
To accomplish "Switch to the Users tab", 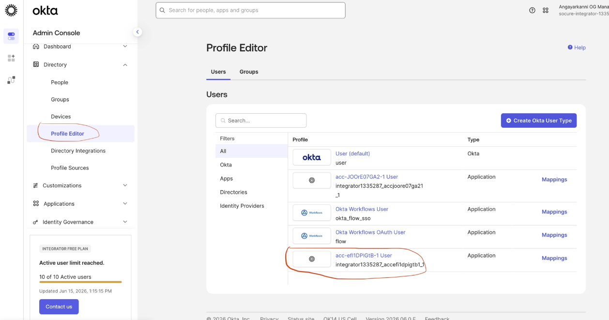I will pyautogui.click(x=218, y=72).
